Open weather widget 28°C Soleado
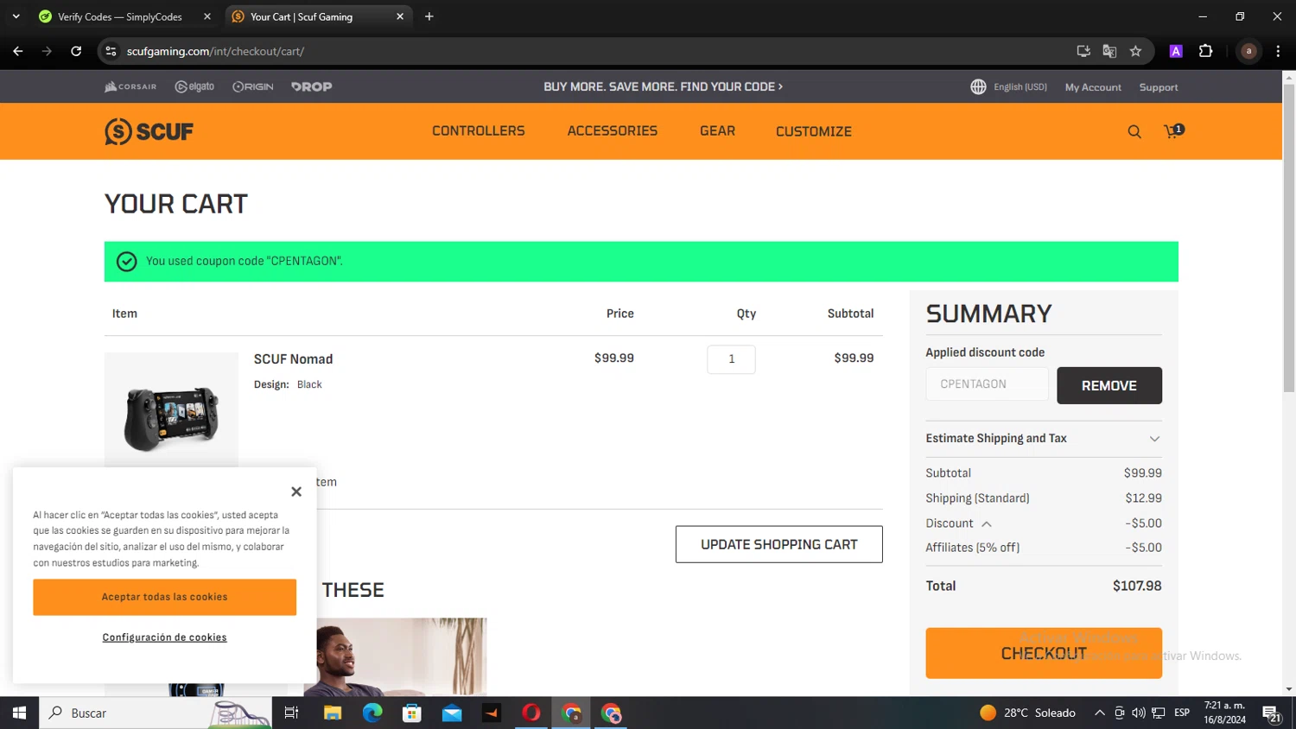The width and height of the screenshot is (1296, 729). coord(1027,713)
